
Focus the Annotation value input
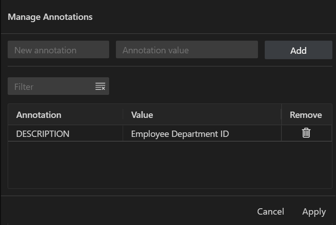[187, 50]
